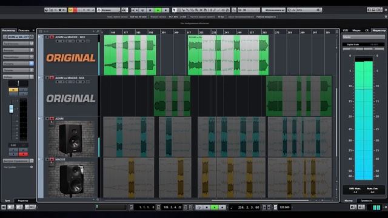Click the Record button in bottom transport bar

click(x=222, y=207)
